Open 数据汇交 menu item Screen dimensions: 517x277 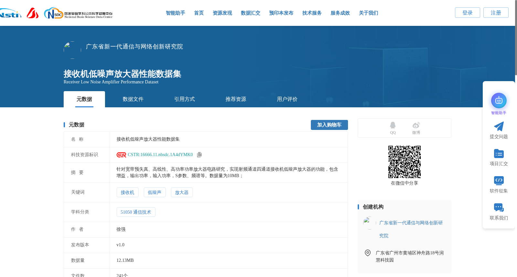(x=250, y=13)
